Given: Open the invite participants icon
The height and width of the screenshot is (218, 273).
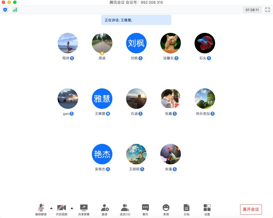Looking at the screenshot, I should pos(105,209).
